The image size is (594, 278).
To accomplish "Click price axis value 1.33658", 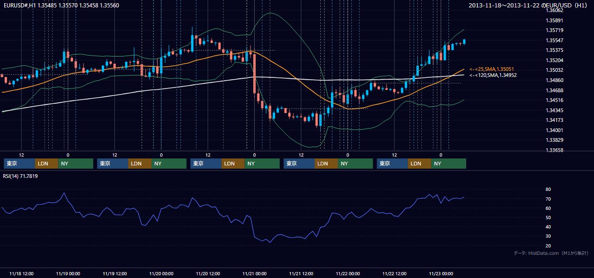I will tap(554, 150).
